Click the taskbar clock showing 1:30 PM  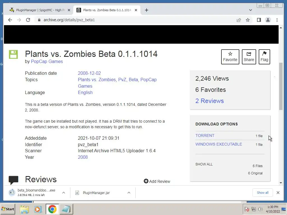[273, 209]
